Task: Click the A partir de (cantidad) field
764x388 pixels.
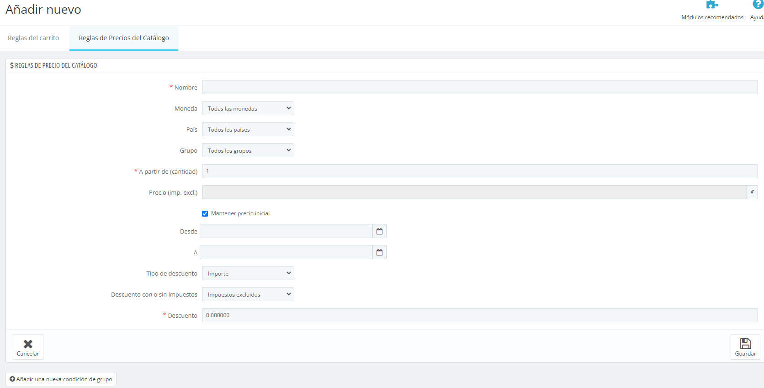Action: (x=480, y=171)
